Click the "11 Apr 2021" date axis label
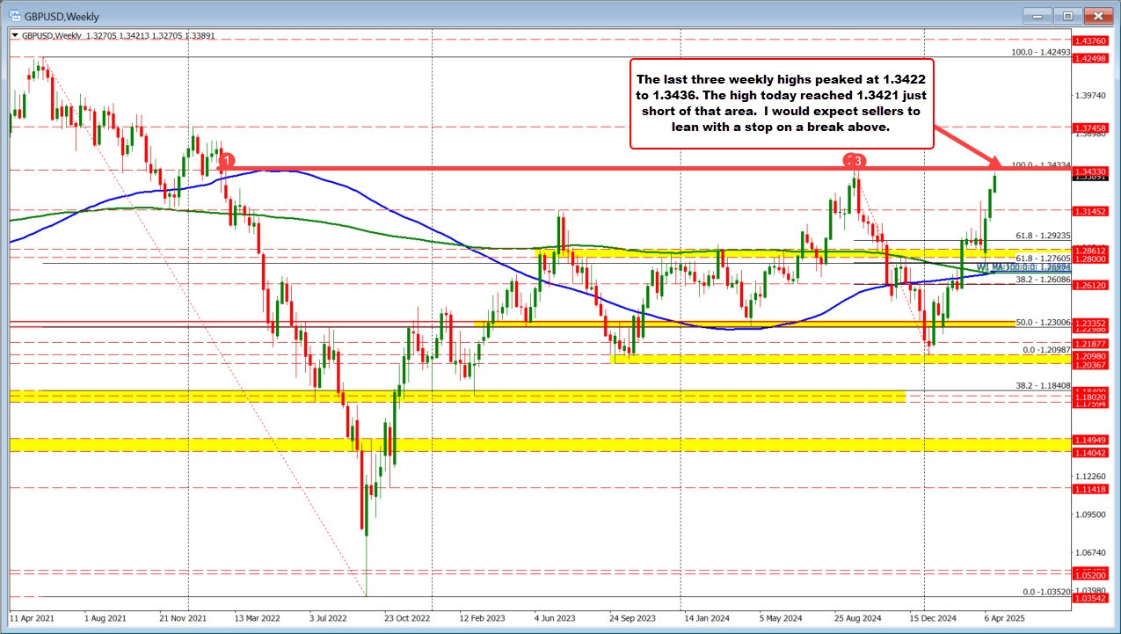 tap(33, 618)
